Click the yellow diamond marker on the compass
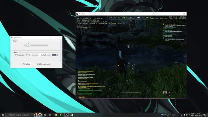This screenshot has height=117, width=208. 139,17
